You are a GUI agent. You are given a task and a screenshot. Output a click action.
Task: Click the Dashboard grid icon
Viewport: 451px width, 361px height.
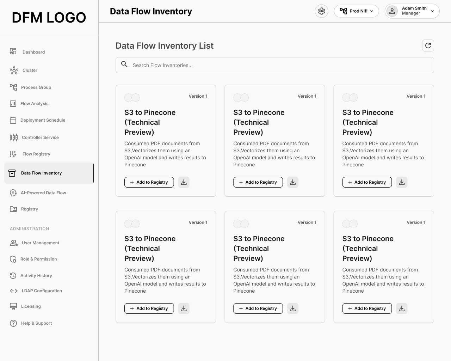tap(13, 51)
